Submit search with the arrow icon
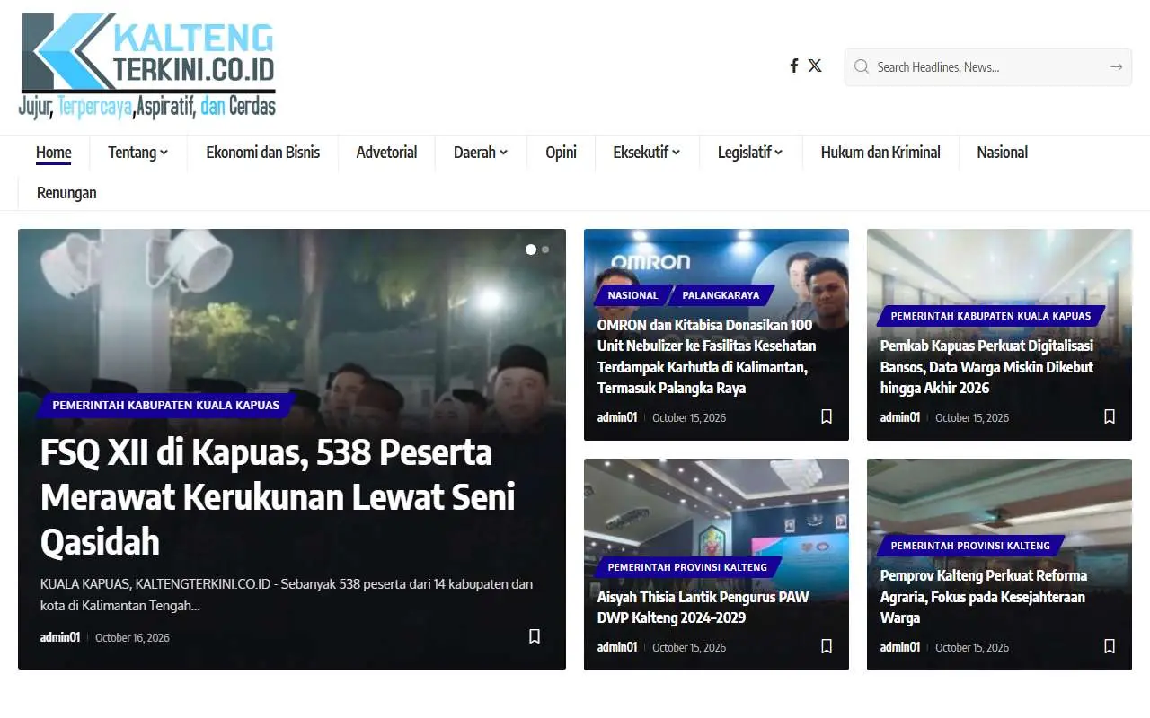The image size is (1150, 718). point(1116,66)
